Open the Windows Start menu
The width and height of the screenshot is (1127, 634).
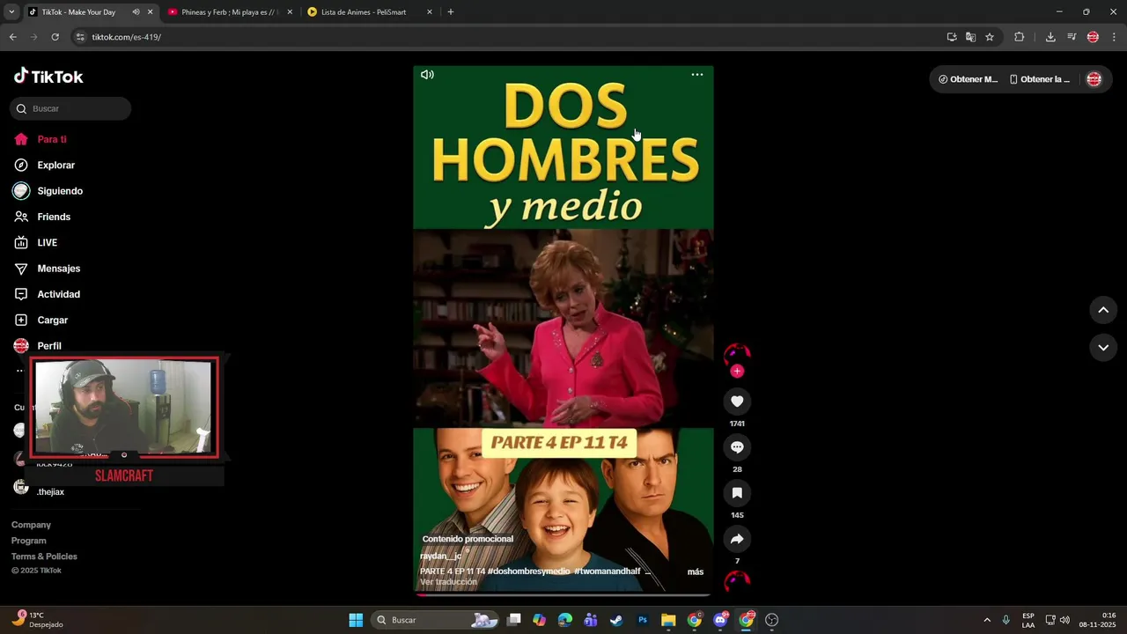click(356, 620)
